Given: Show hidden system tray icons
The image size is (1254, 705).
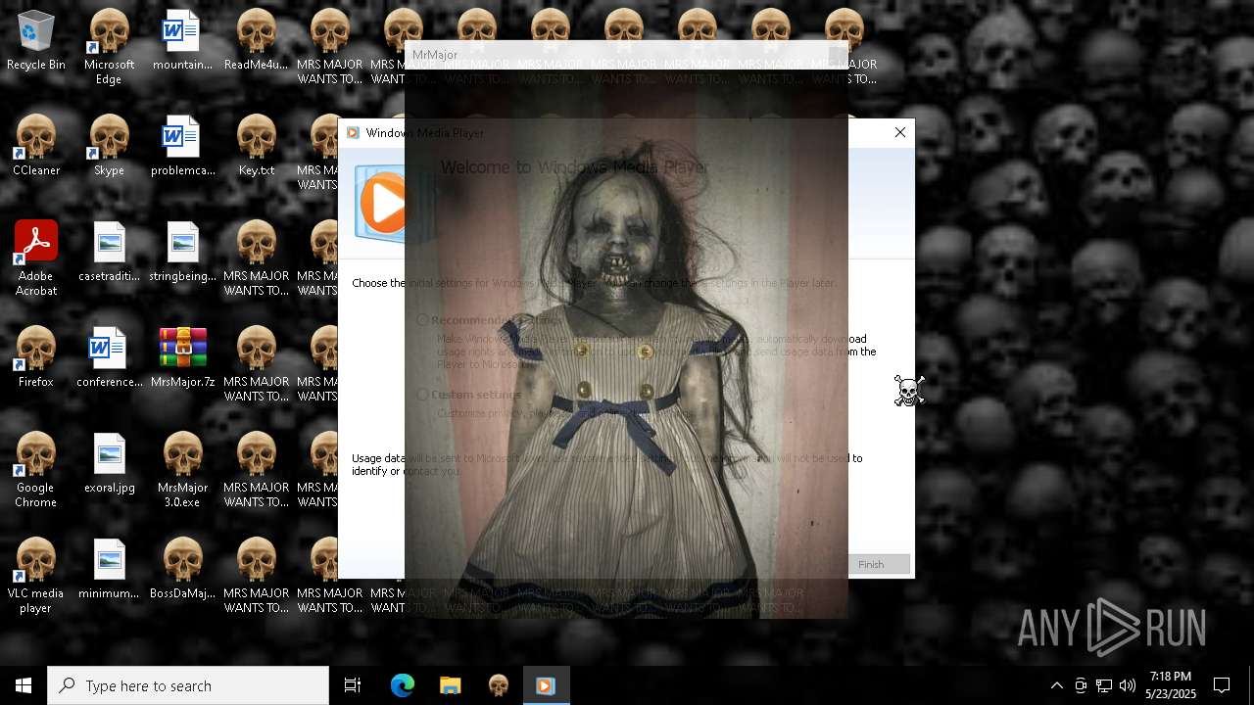Looking at the screenshot, I should click(1056, 685).
